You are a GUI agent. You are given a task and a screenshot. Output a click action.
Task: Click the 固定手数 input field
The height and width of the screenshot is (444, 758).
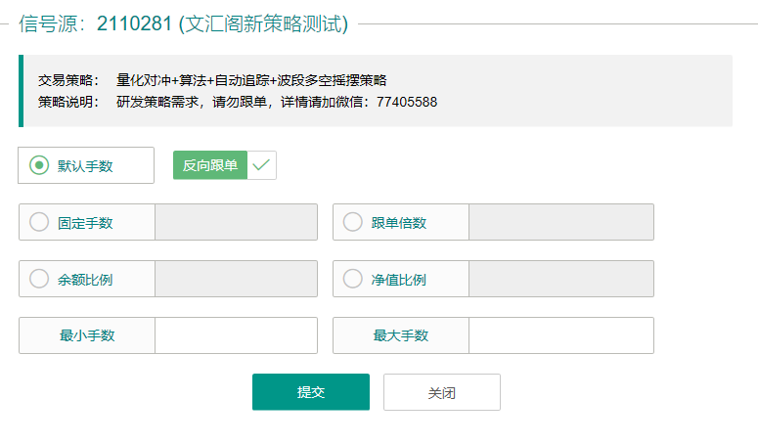point(236,222)
